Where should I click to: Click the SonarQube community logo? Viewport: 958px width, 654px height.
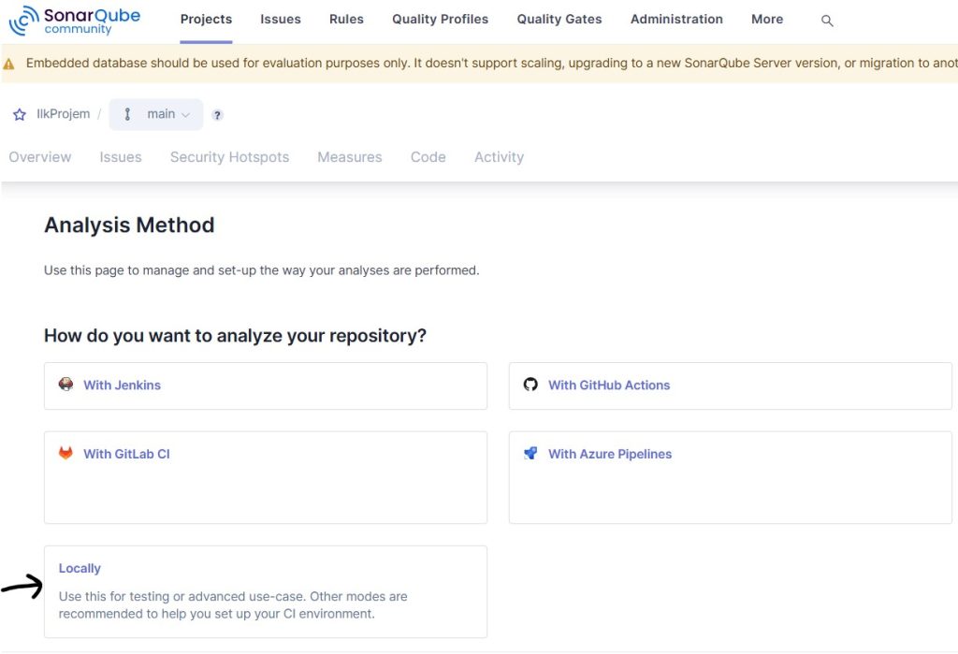click(75, 21)
